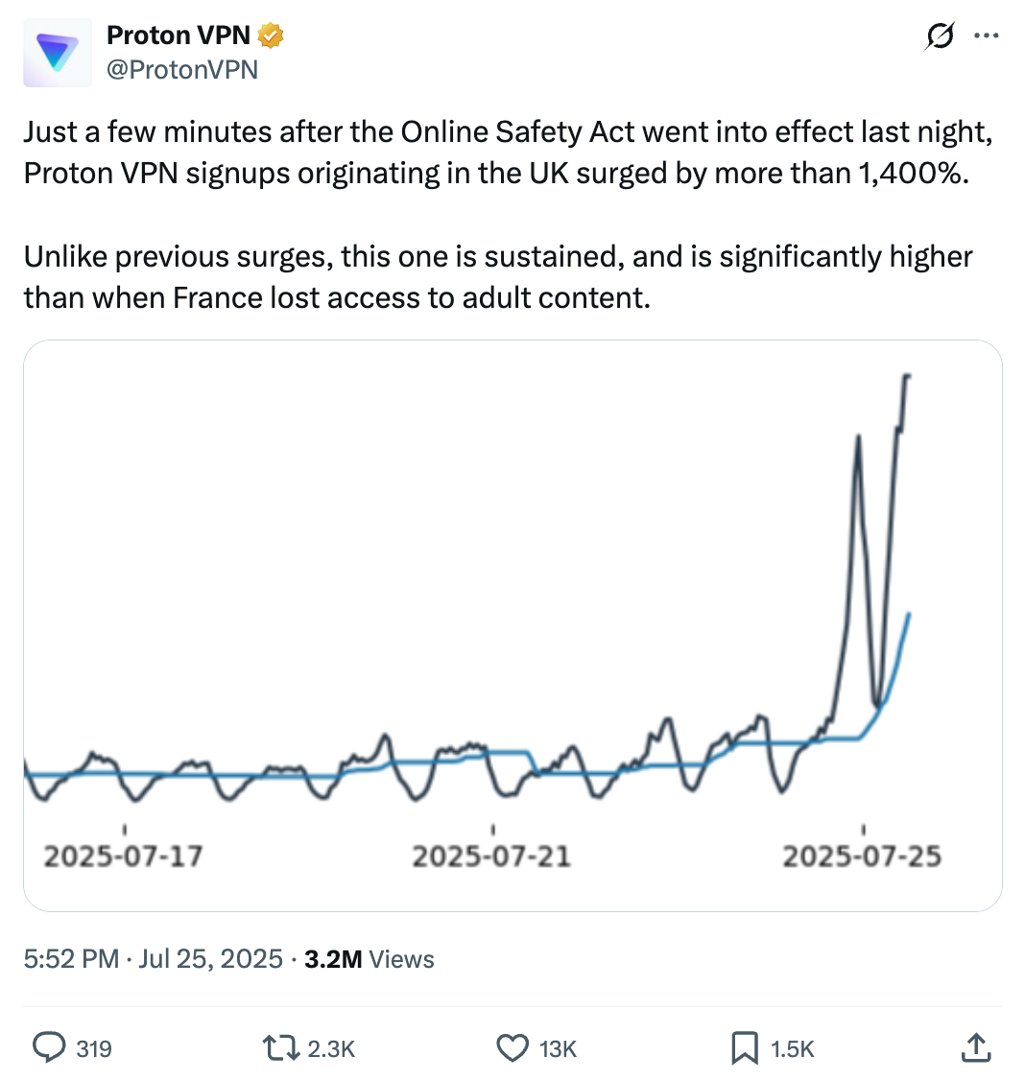The width and height of the screenshot is (1025, 1080).
Task: Open the Proton VPN profile avatar
Action: [x=58, y=53]
